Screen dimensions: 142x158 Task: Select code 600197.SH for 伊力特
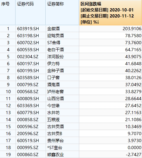click(x=28, y=64)
